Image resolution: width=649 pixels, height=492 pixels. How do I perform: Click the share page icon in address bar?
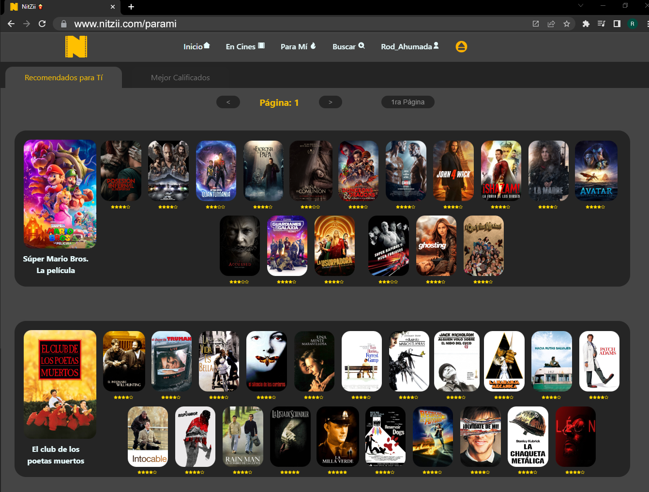point(551,24)
